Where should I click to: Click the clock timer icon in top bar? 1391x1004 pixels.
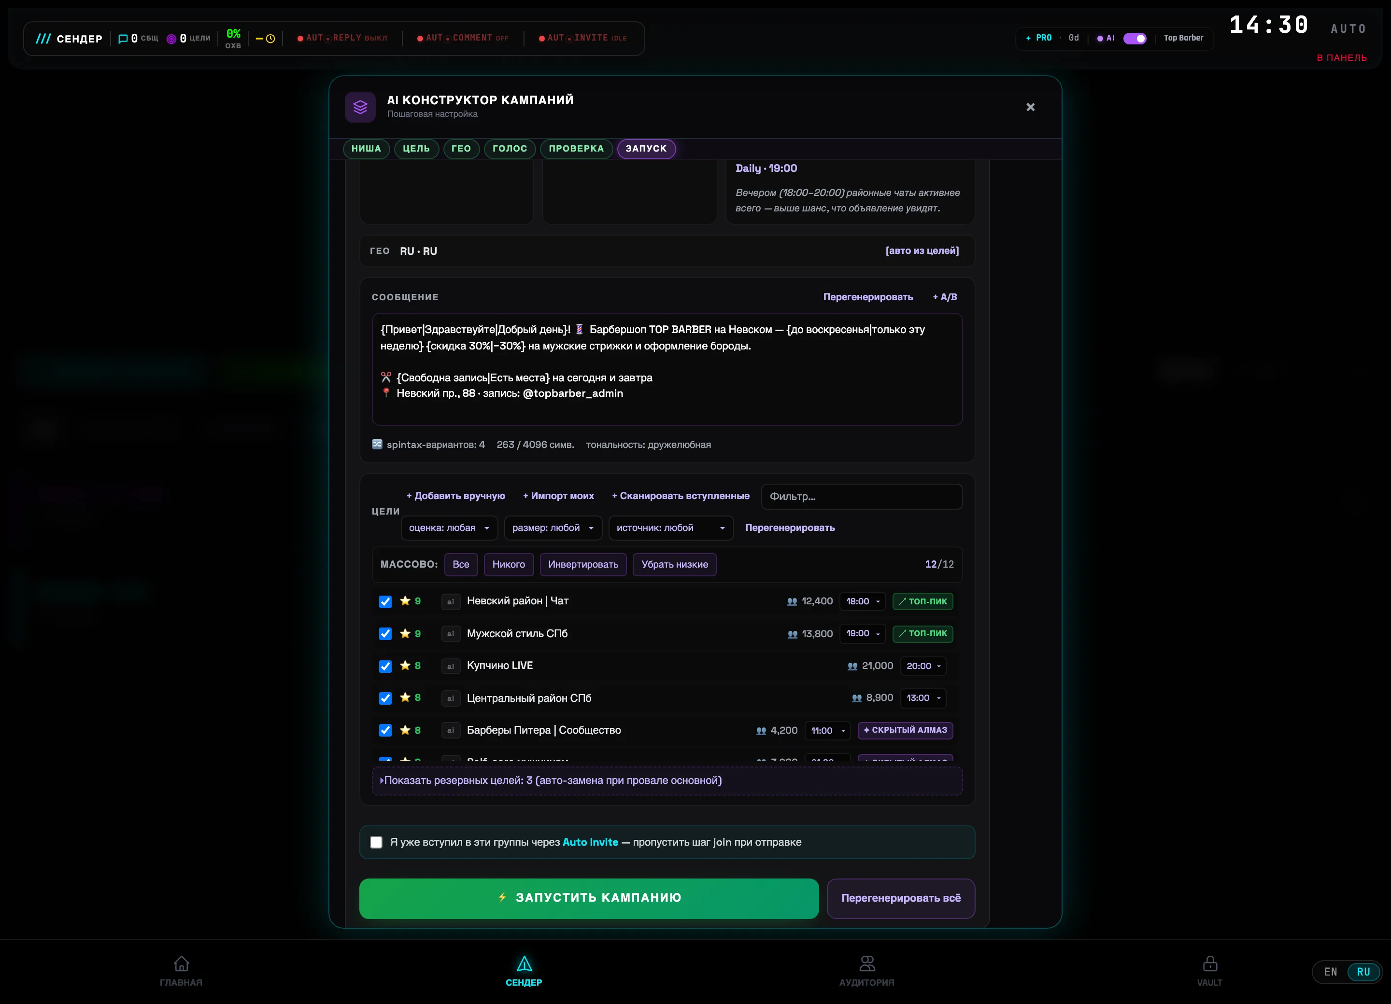(270, 39)
